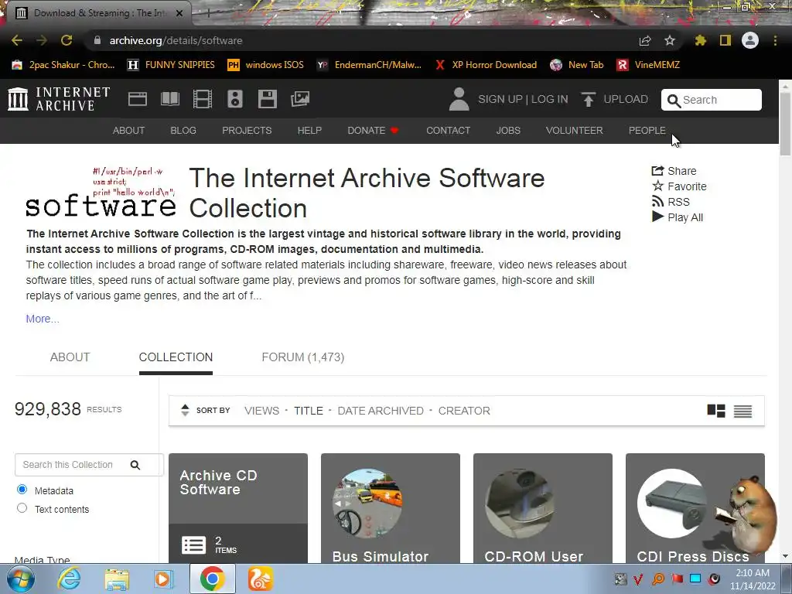Screen dimensions: 792x594
Task: Open CONTACT in top navigation
Action: coord(448,130)
